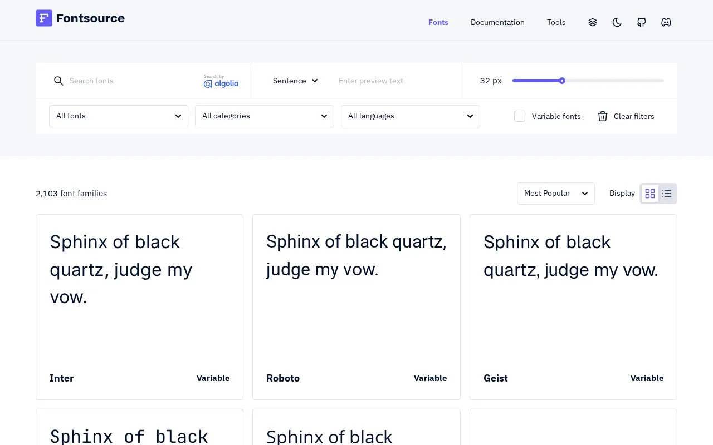
Task: Open the layers stack icon in header
Action: click(593, 22)
